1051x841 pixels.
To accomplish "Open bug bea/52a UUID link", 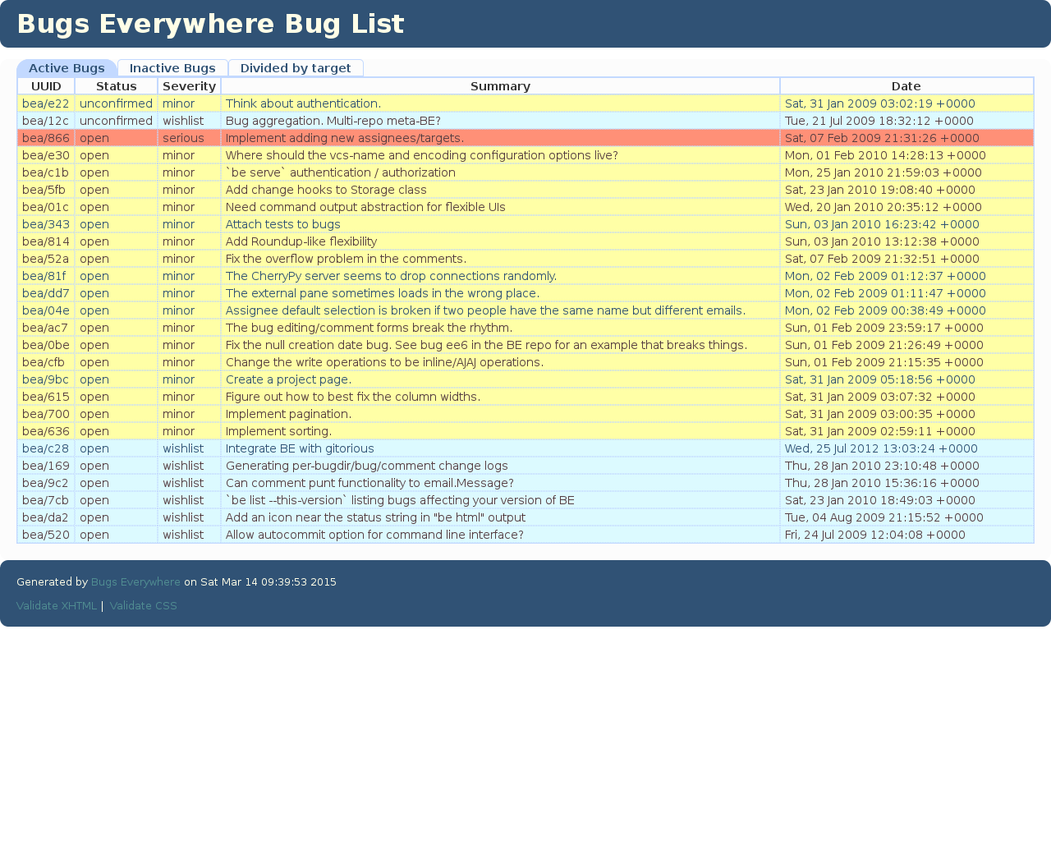I will 46,259.
